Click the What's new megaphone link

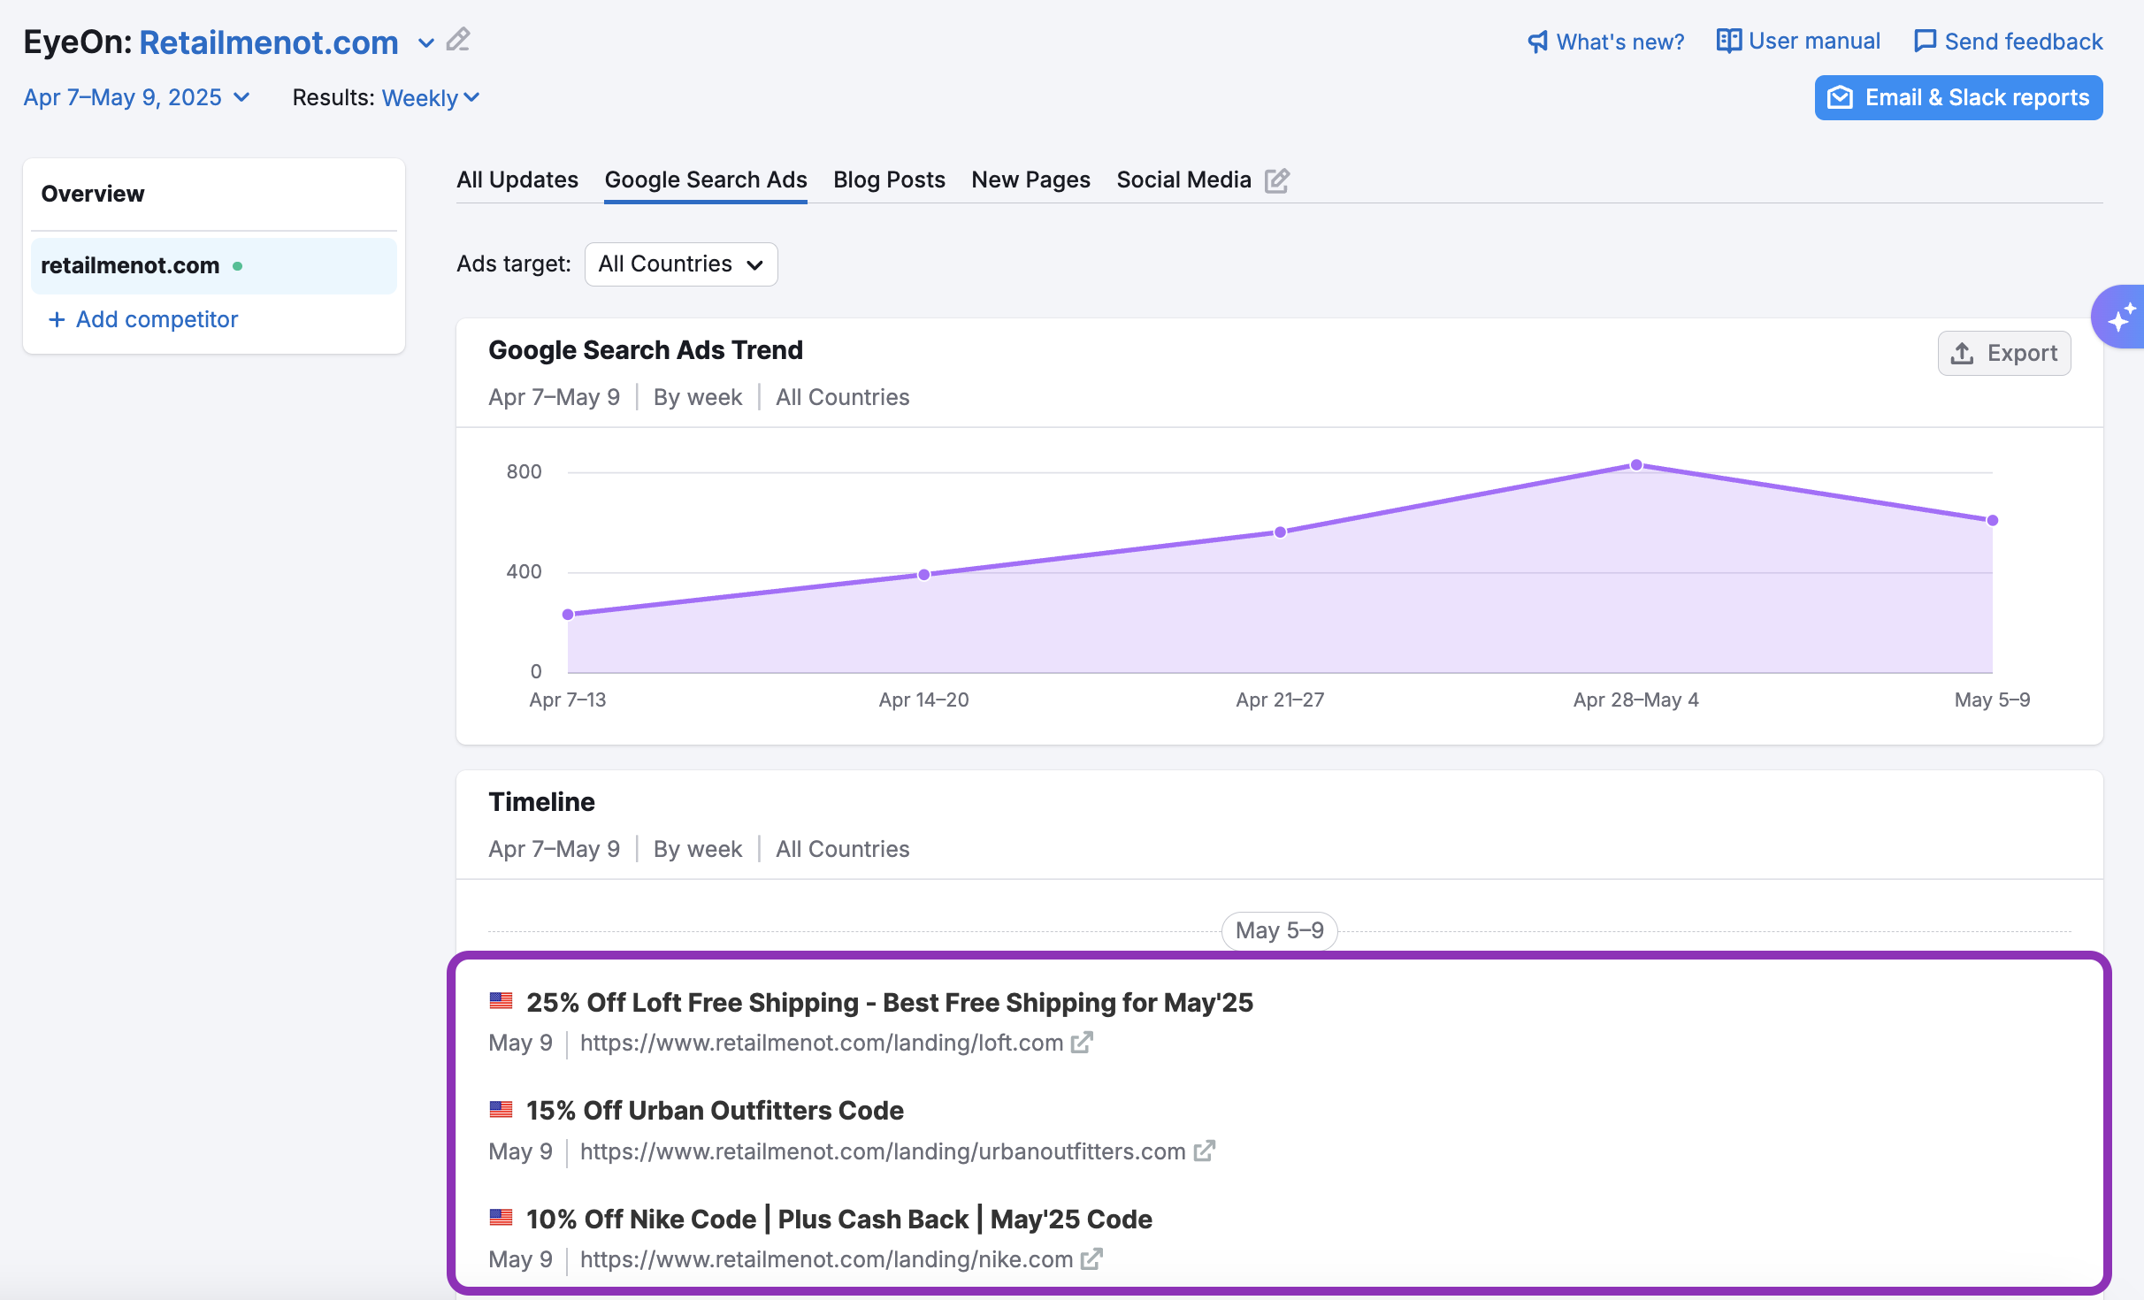pos(1605,42)
